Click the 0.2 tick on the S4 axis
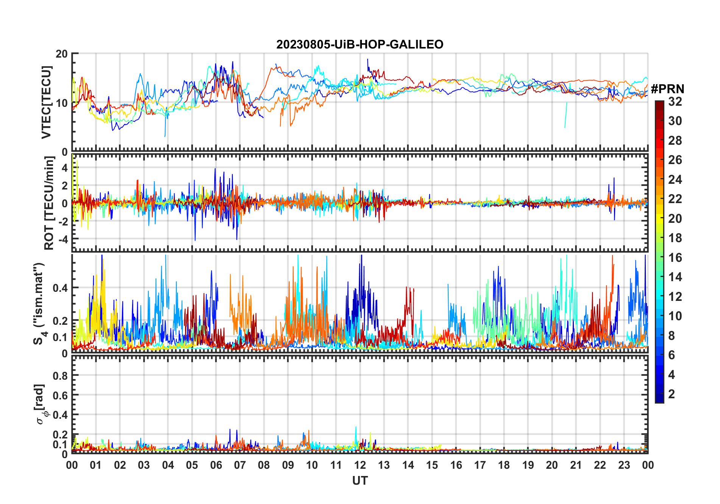The image size is (720, 504). tap(60, 321)
